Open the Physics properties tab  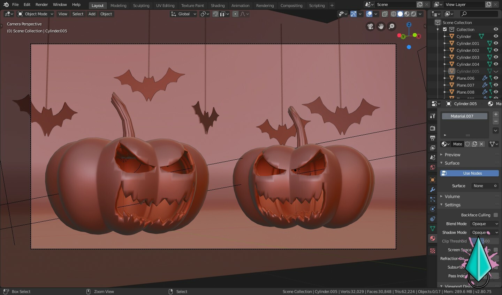433,209
